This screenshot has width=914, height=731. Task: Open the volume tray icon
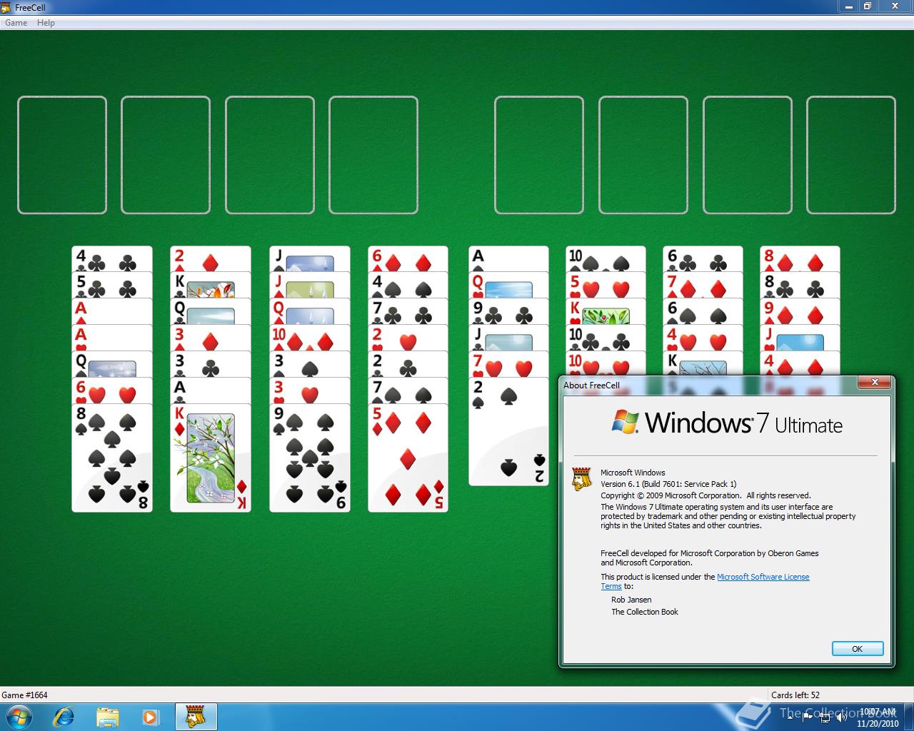click(x=841, y=717)
